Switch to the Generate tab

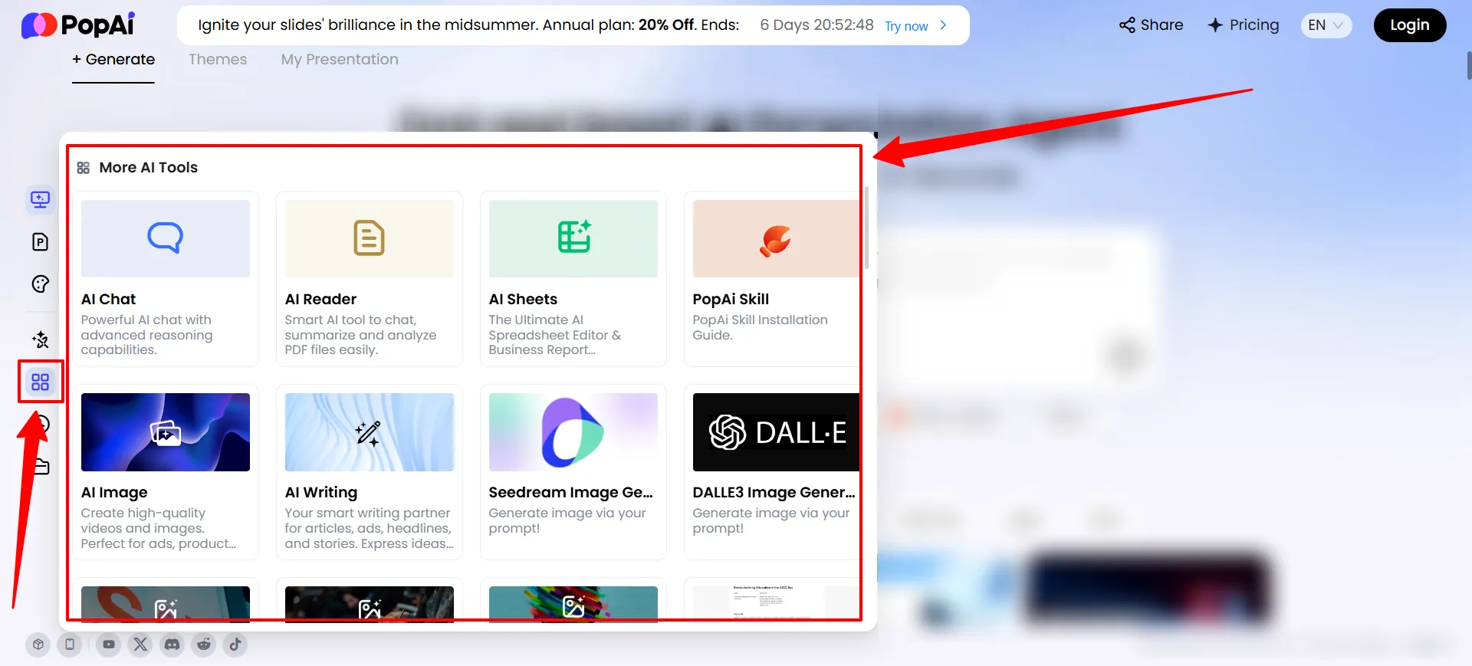point(113,59)
